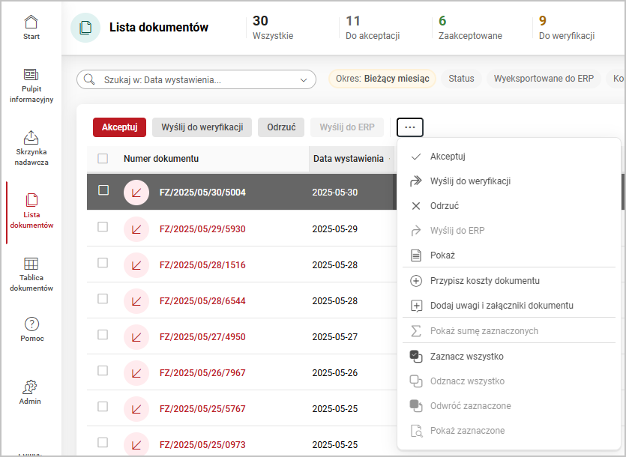Screen dimensions: 626x457
Task: Open document link FZ/2025/05/26/7967
Action: tap(202, 373)
